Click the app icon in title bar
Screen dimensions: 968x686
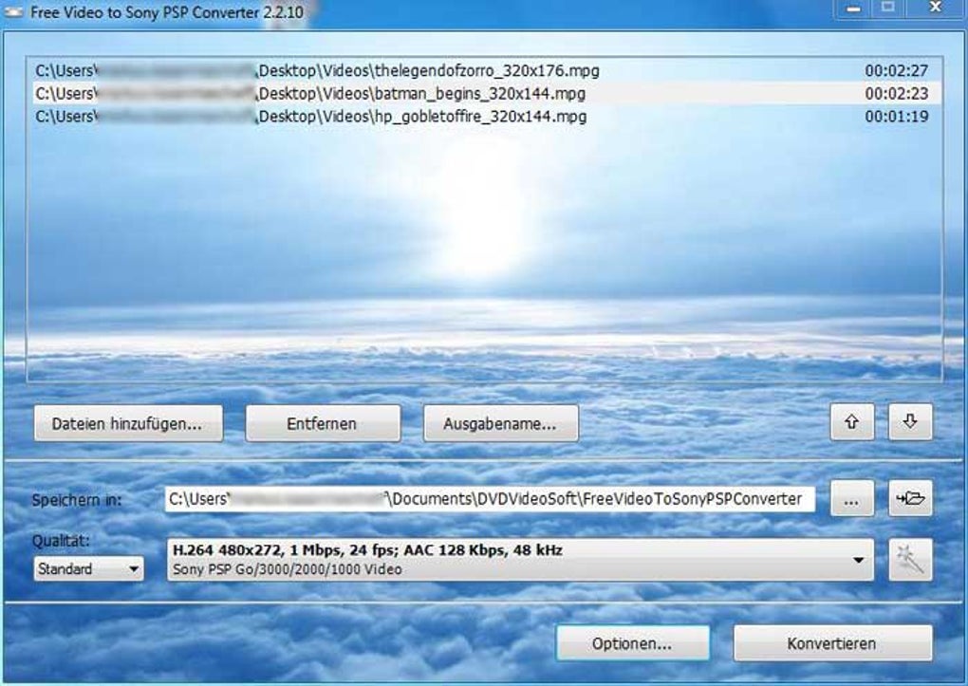(13, 11)
